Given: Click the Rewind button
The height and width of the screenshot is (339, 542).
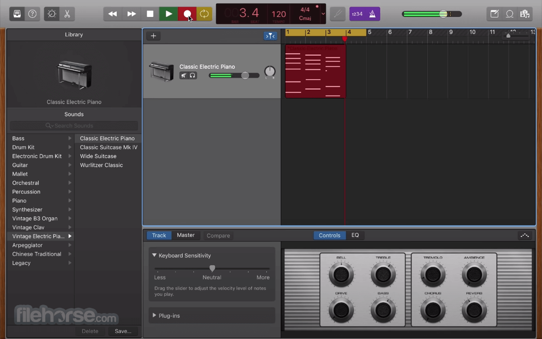Looking at the screenshot, I should (113, 14).
